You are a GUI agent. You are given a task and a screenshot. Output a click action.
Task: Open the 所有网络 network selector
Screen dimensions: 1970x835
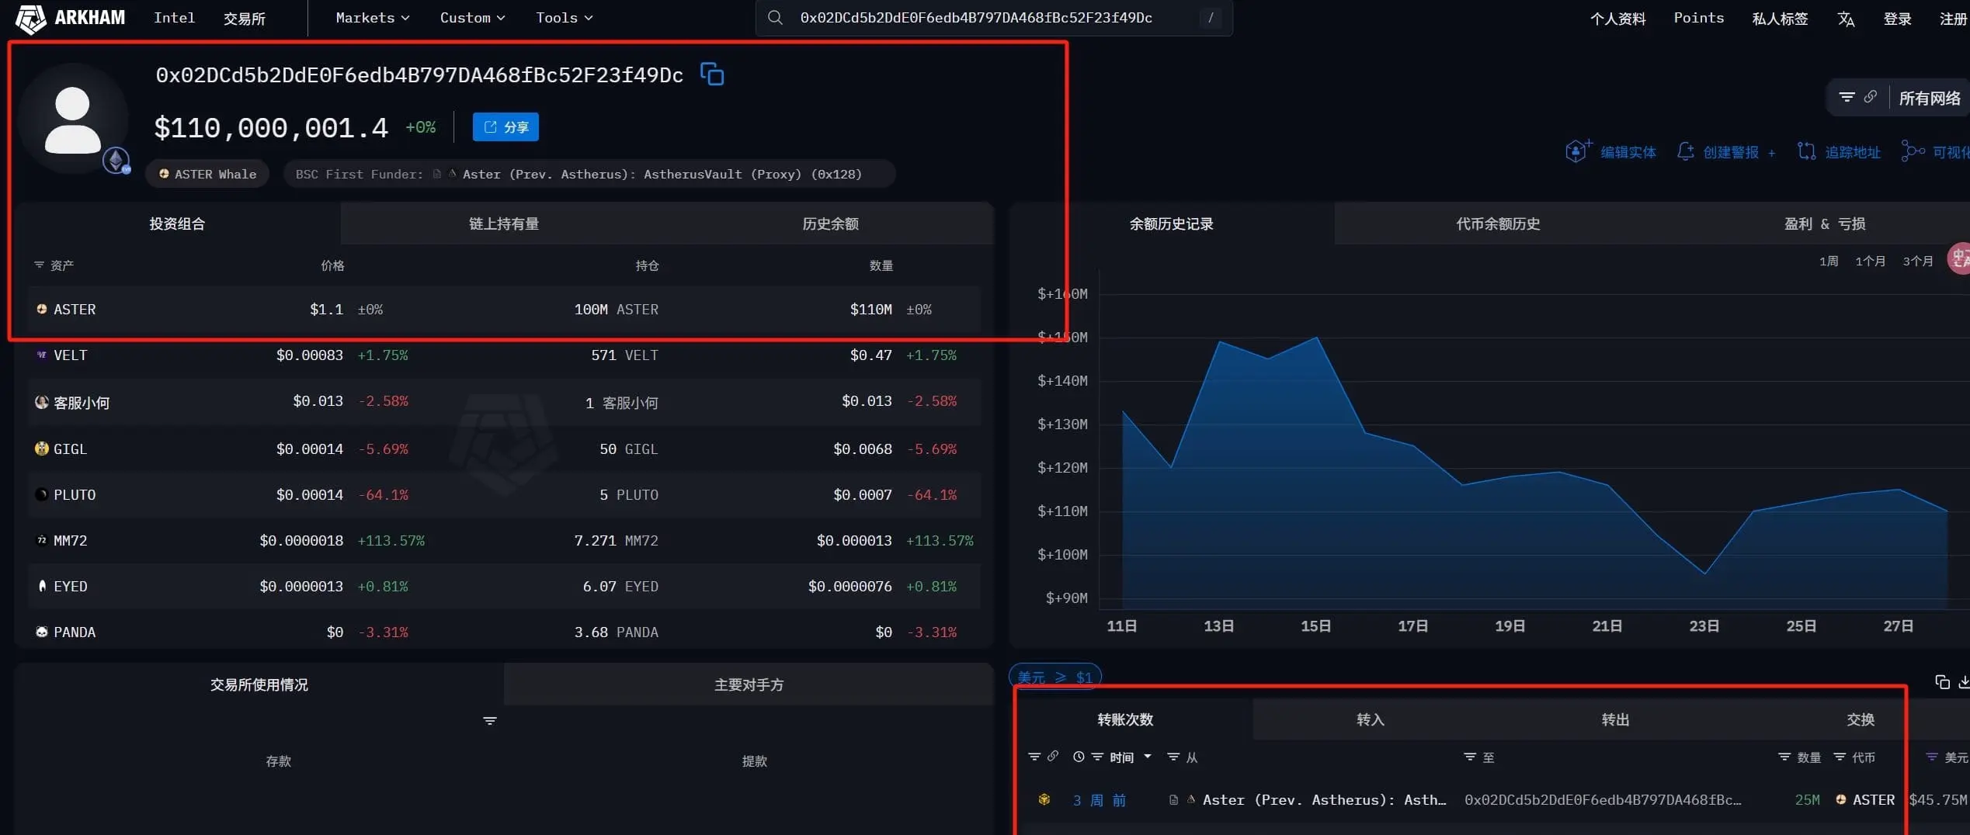click(x=1930, y=98)
